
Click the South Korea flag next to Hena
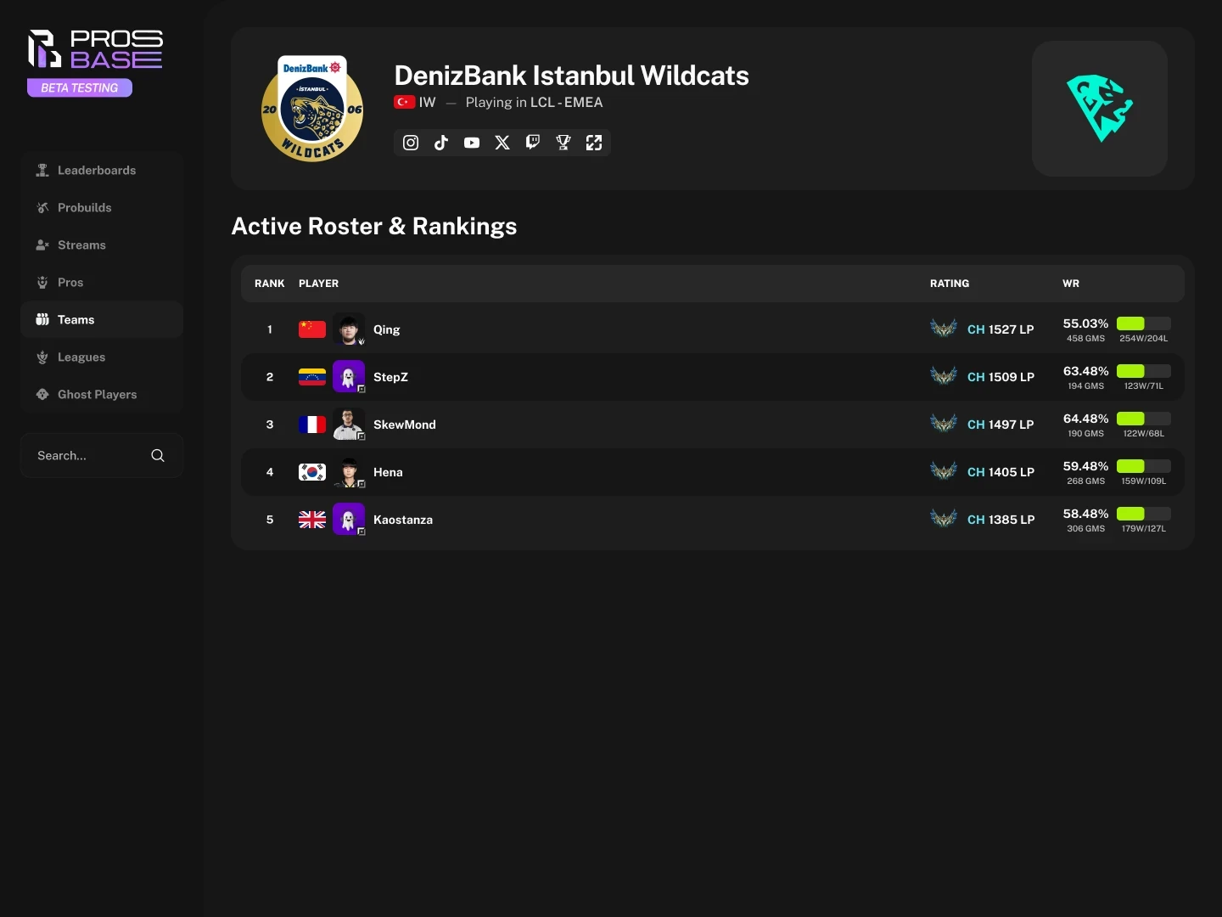(312, 472)
